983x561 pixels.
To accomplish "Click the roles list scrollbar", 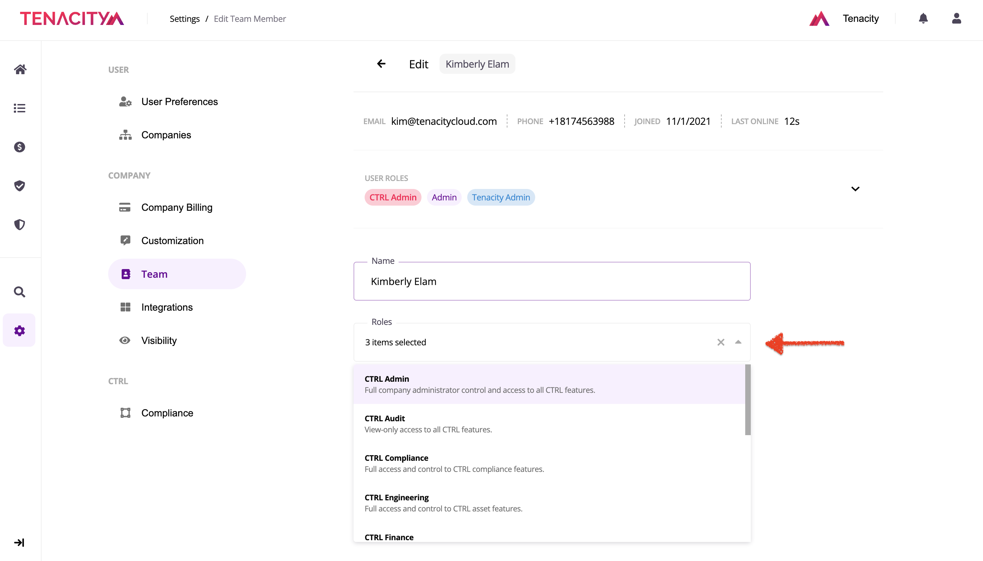I will (x=748, y=400).
